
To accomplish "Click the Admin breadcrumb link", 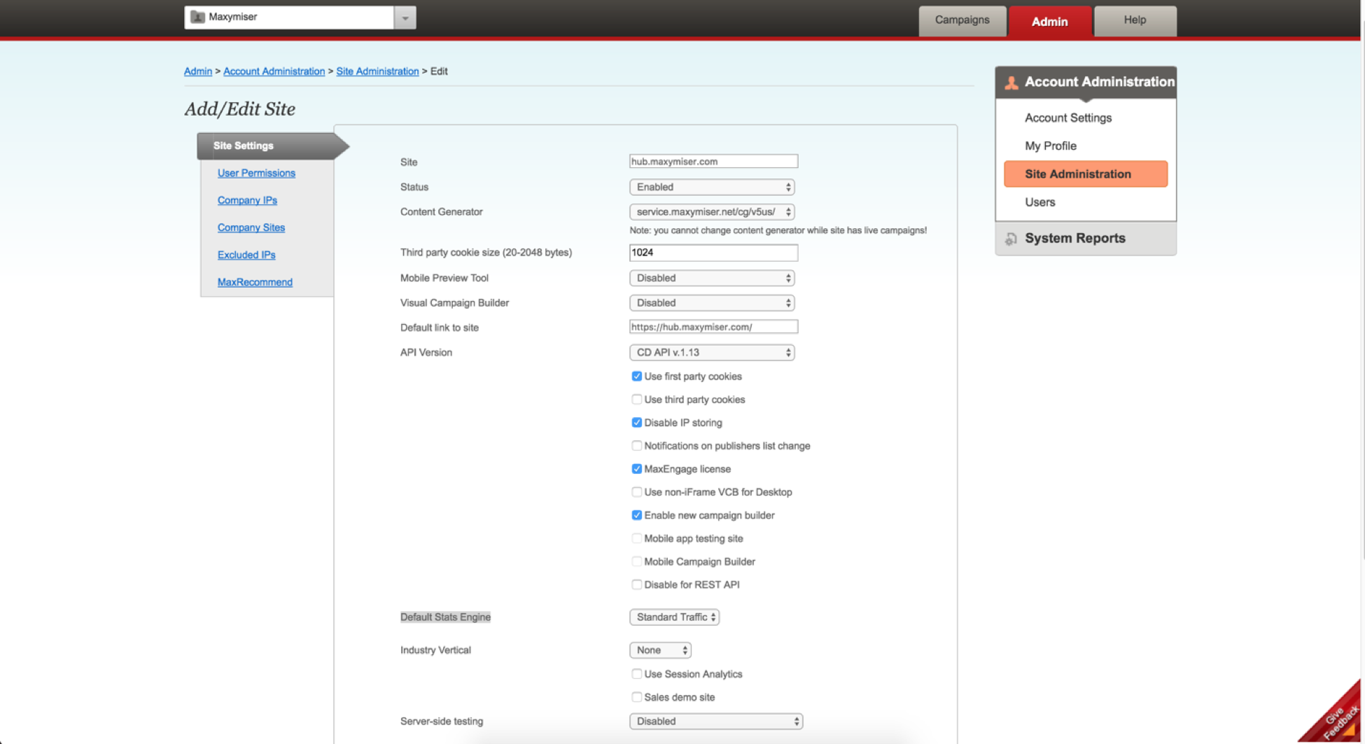I will [x=198, y=71].
